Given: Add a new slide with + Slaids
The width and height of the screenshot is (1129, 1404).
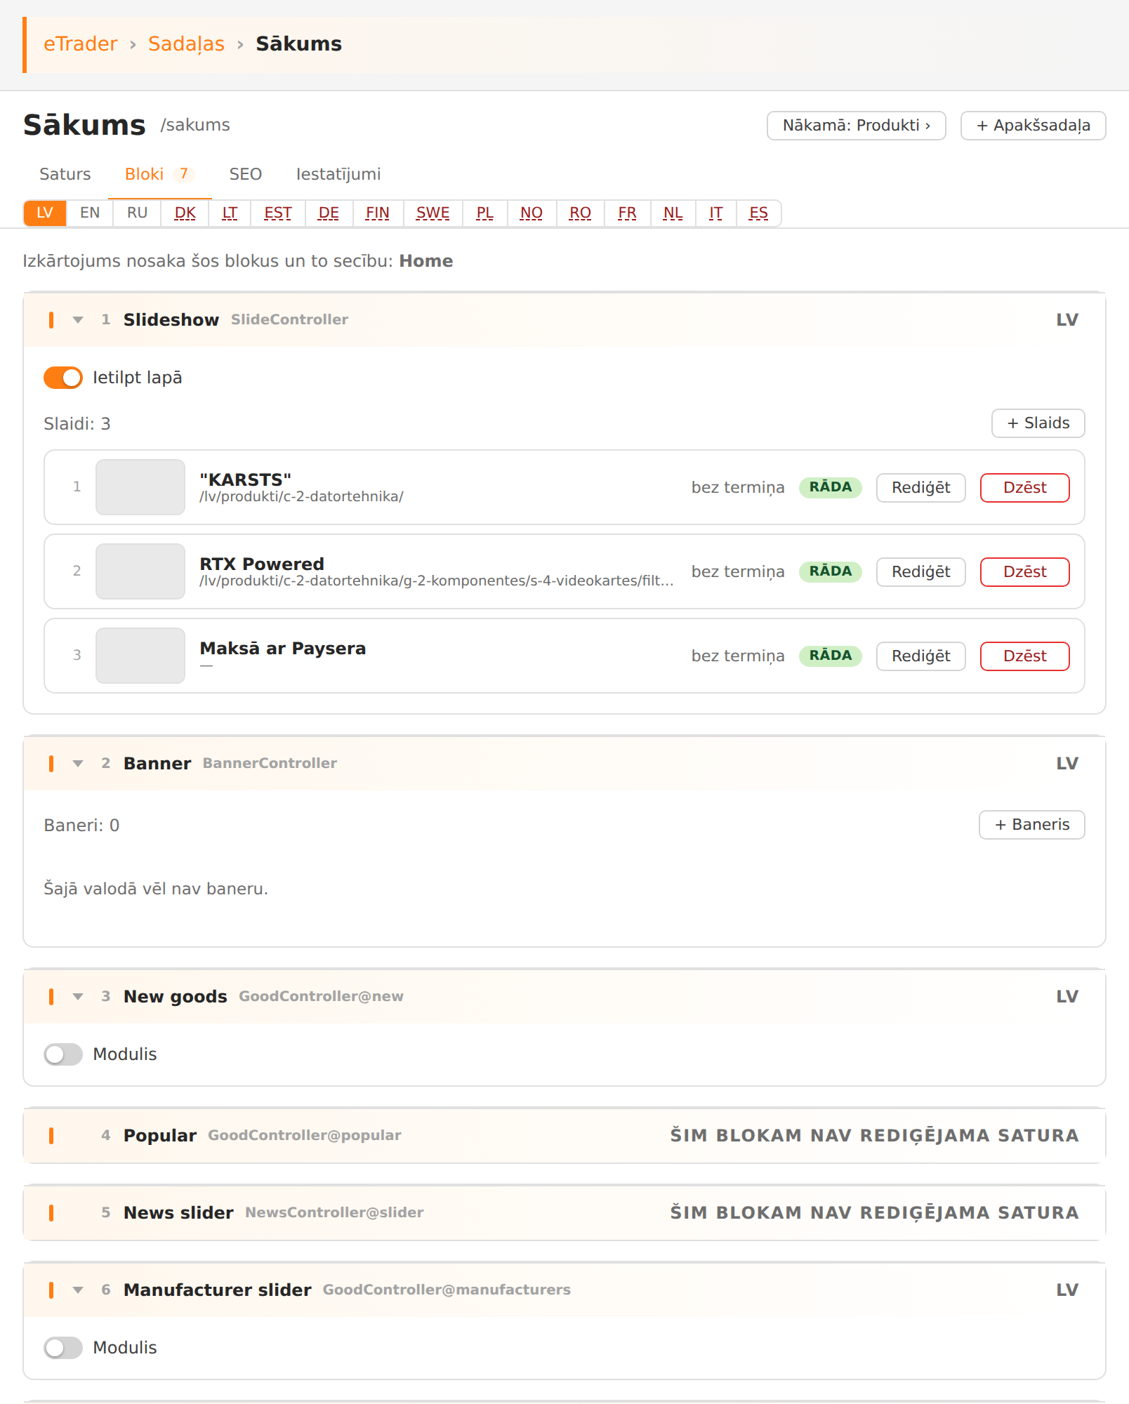Looking at the screenshot, I should [1038, 423].
